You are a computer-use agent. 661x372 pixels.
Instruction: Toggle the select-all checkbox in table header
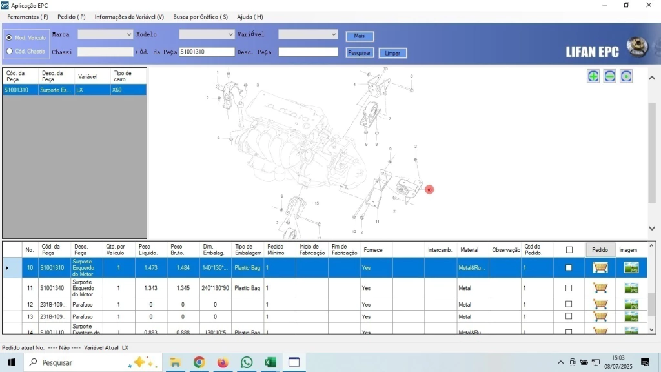tap(569, 250)
